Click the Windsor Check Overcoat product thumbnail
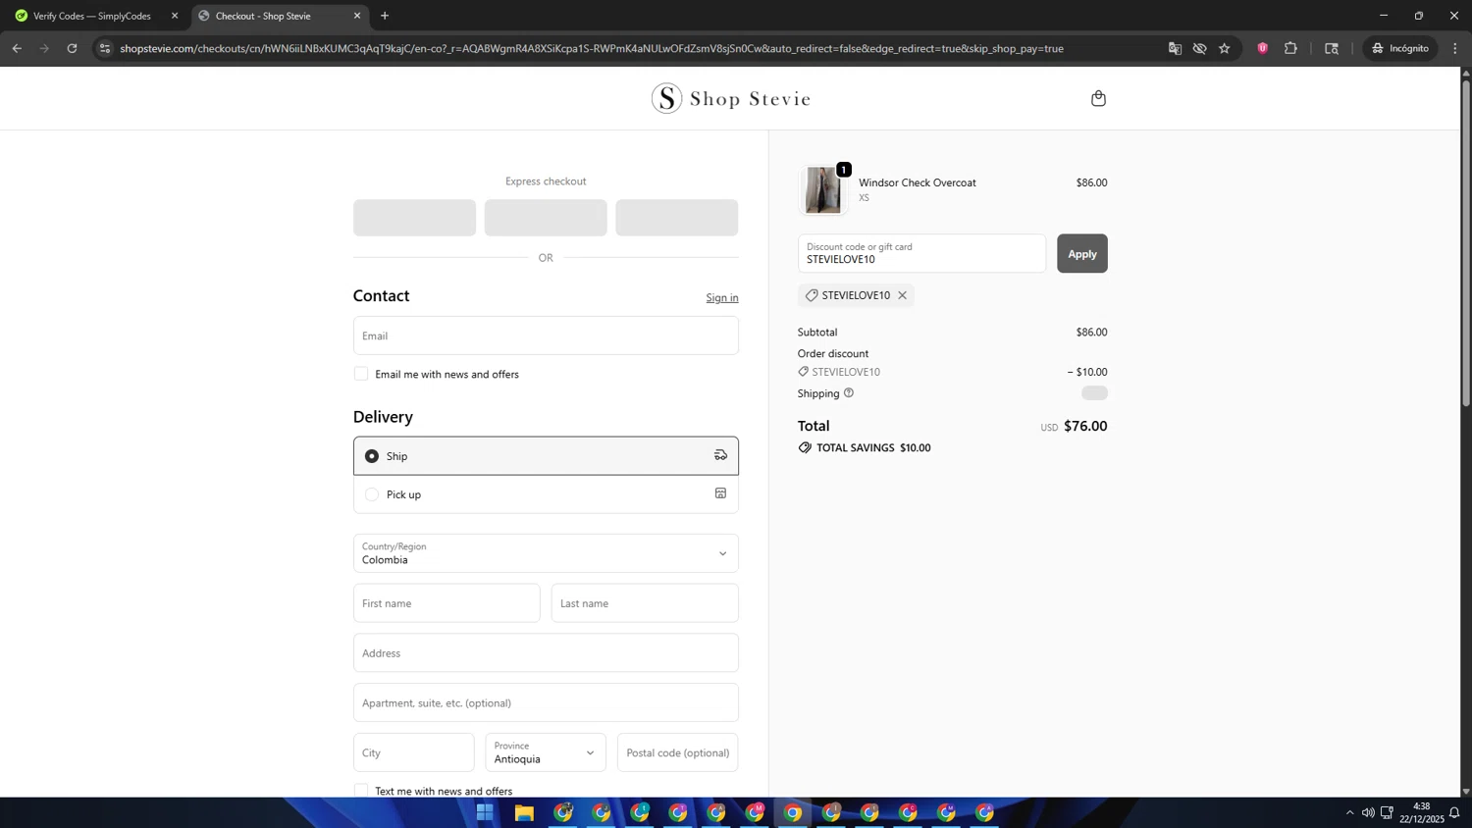This screenshot has width=1472, height=828. click(822, 189)
